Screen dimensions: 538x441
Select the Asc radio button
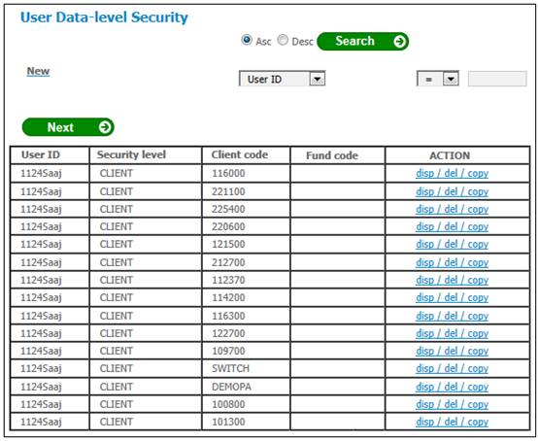(x=247, y=40)
